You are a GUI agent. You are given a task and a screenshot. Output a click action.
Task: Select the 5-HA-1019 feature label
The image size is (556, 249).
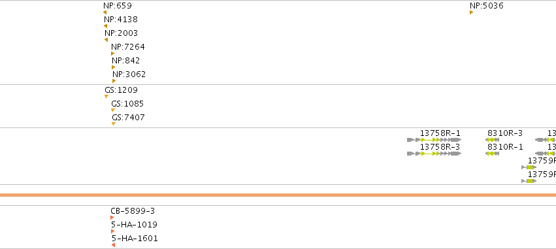click(134, 225)
